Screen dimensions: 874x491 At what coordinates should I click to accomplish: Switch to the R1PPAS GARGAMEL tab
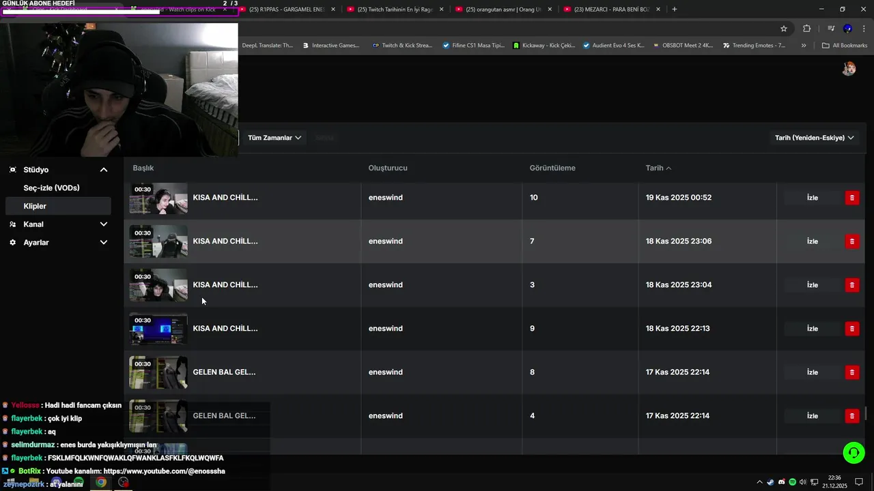tap(287, 10)
